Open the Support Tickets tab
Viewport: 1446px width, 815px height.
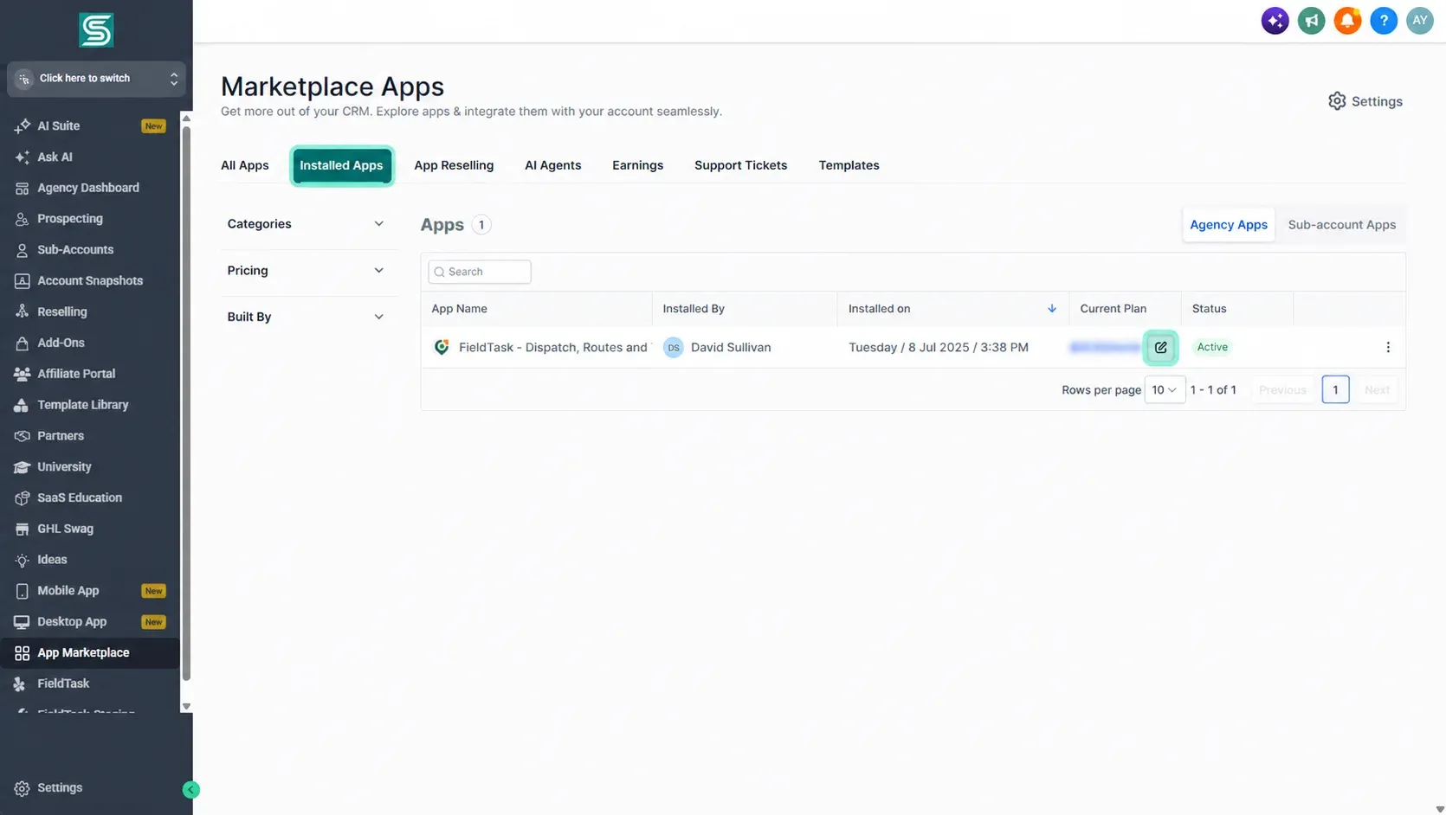740,165
